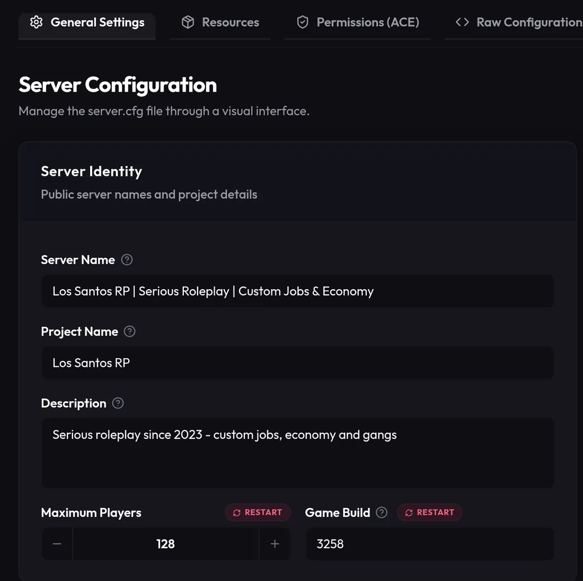Click the Maximum Players value 128
The image size is (583, 581).
tap(166, 544)
